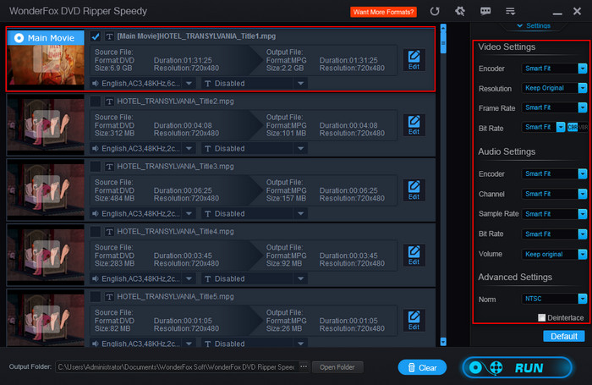The width and height of the screenshot is (592, 385).
Task: Select VBR bit rate mode
Action: point(584,127)
